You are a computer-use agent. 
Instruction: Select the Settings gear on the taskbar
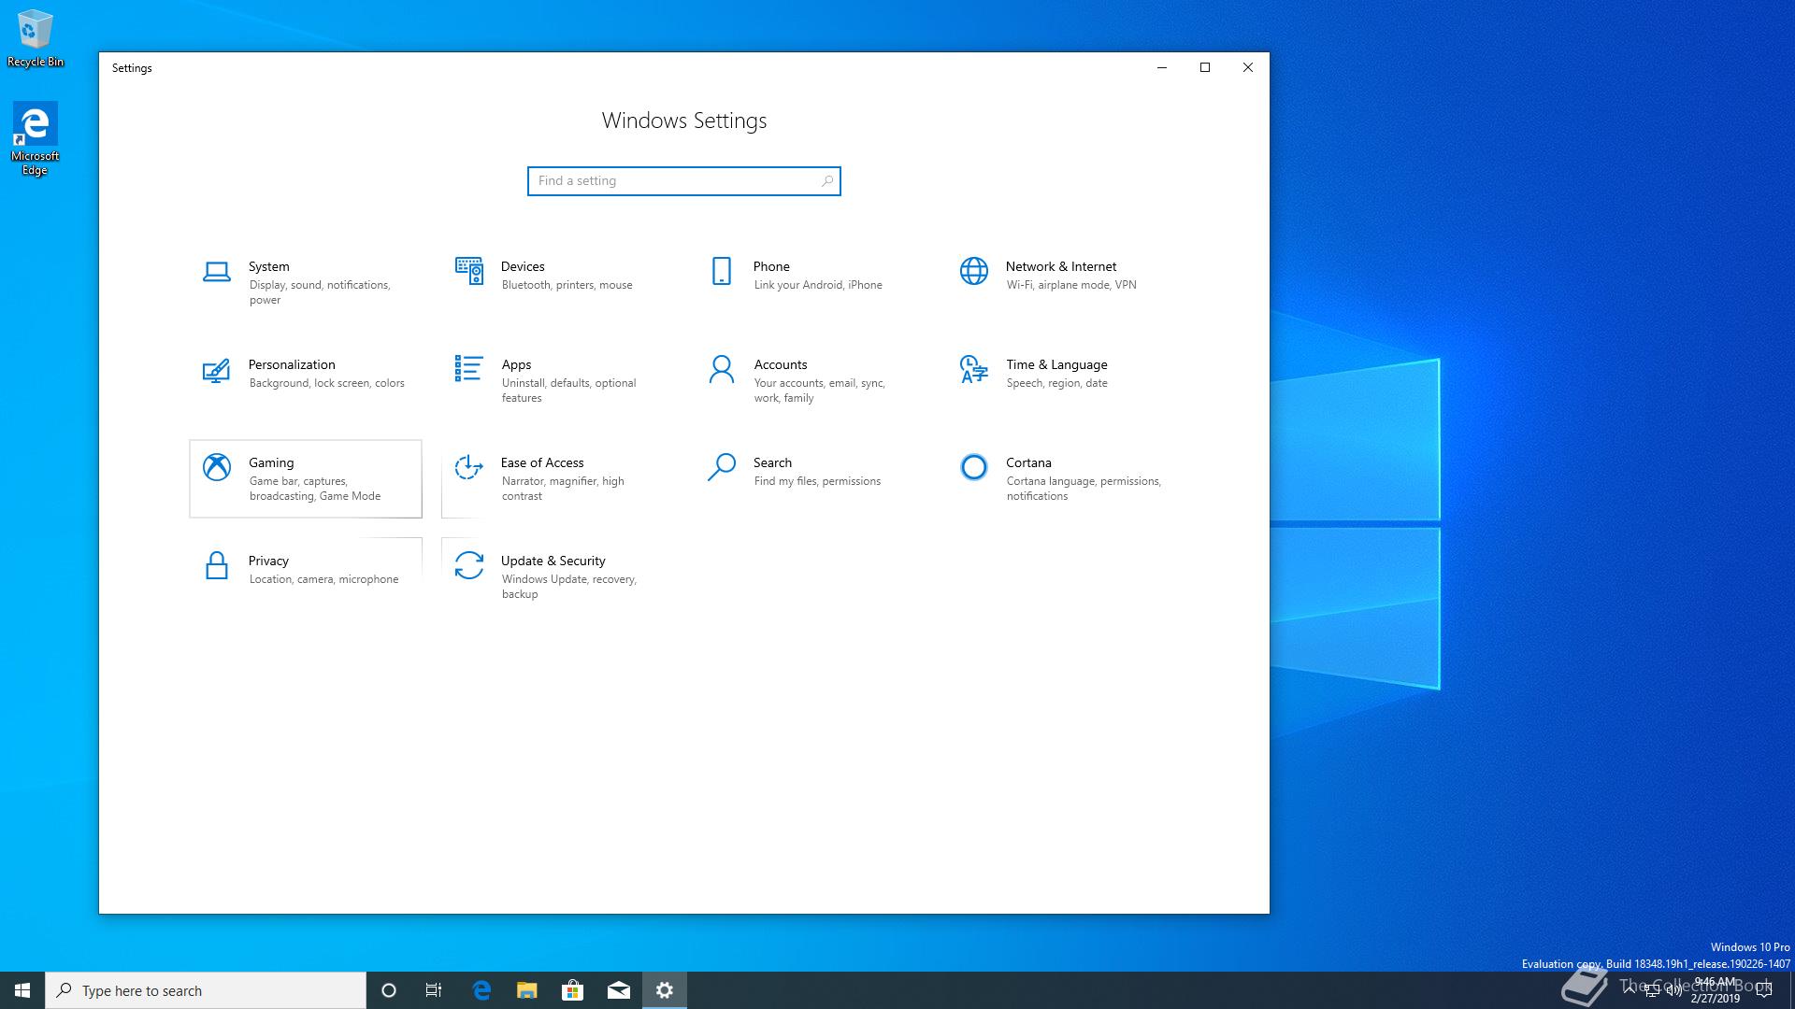665,990
